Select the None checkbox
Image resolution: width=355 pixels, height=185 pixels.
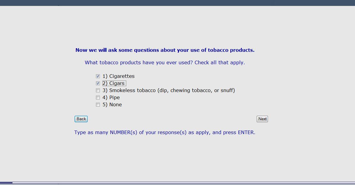point(98,105)
